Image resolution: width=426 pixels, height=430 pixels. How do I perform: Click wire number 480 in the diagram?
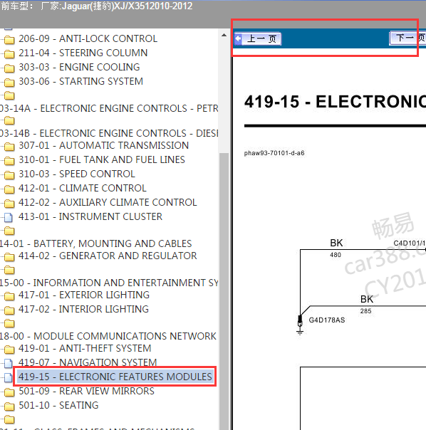pyautogui.click(x=336, y=255)
